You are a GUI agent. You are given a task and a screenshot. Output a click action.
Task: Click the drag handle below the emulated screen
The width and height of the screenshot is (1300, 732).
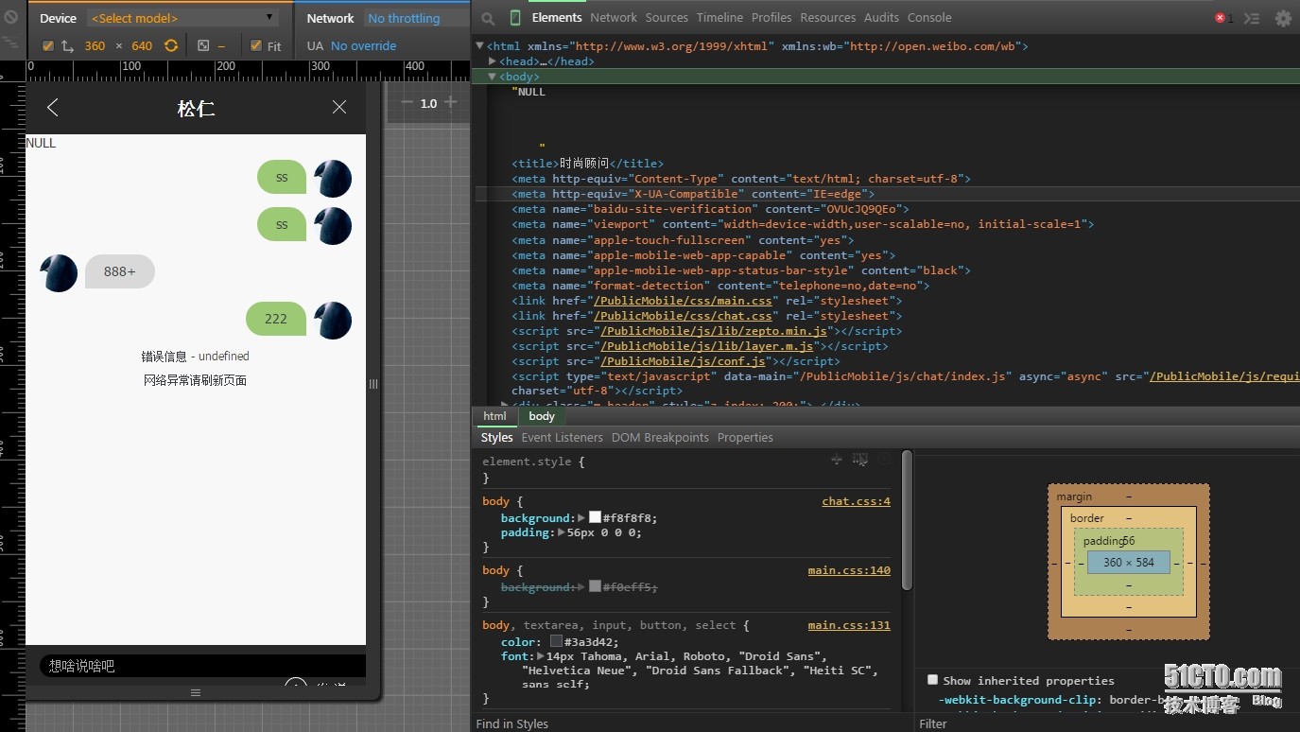(196, 692)
